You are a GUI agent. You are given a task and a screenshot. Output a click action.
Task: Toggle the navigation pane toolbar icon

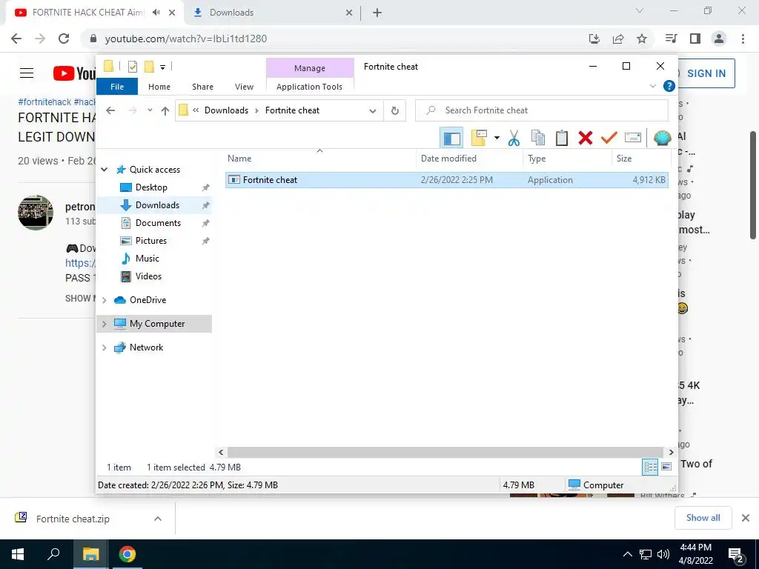pos(451,139)
